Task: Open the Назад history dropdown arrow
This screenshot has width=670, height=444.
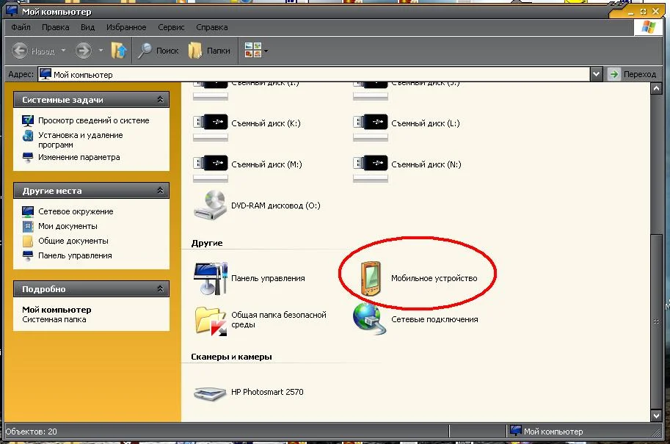Action: 63,51
